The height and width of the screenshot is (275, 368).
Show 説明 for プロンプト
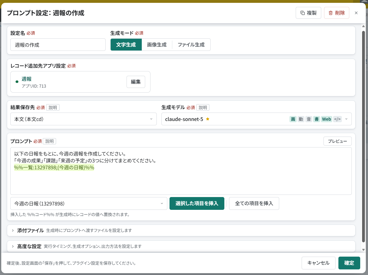50,141
